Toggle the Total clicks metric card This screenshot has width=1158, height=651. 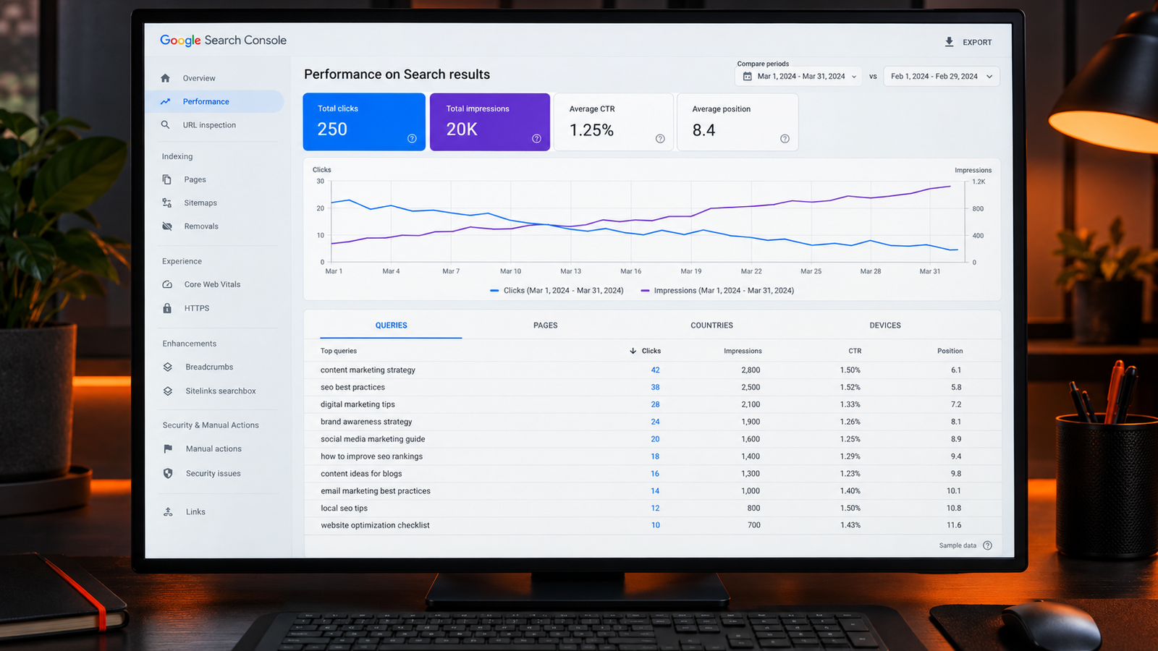pyautogui.click(x=364, y=122)
